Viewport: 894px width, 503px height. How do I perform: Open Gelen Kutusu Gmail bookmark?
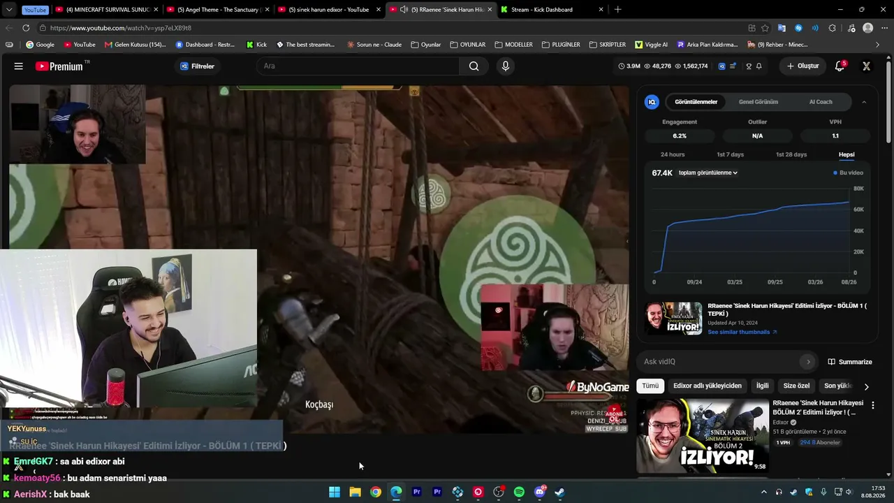tap(135, 45)
